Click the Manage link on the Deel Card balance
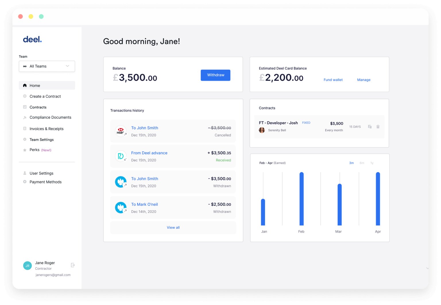The height and width of the screenshot is (305, 441). (363, 80)
